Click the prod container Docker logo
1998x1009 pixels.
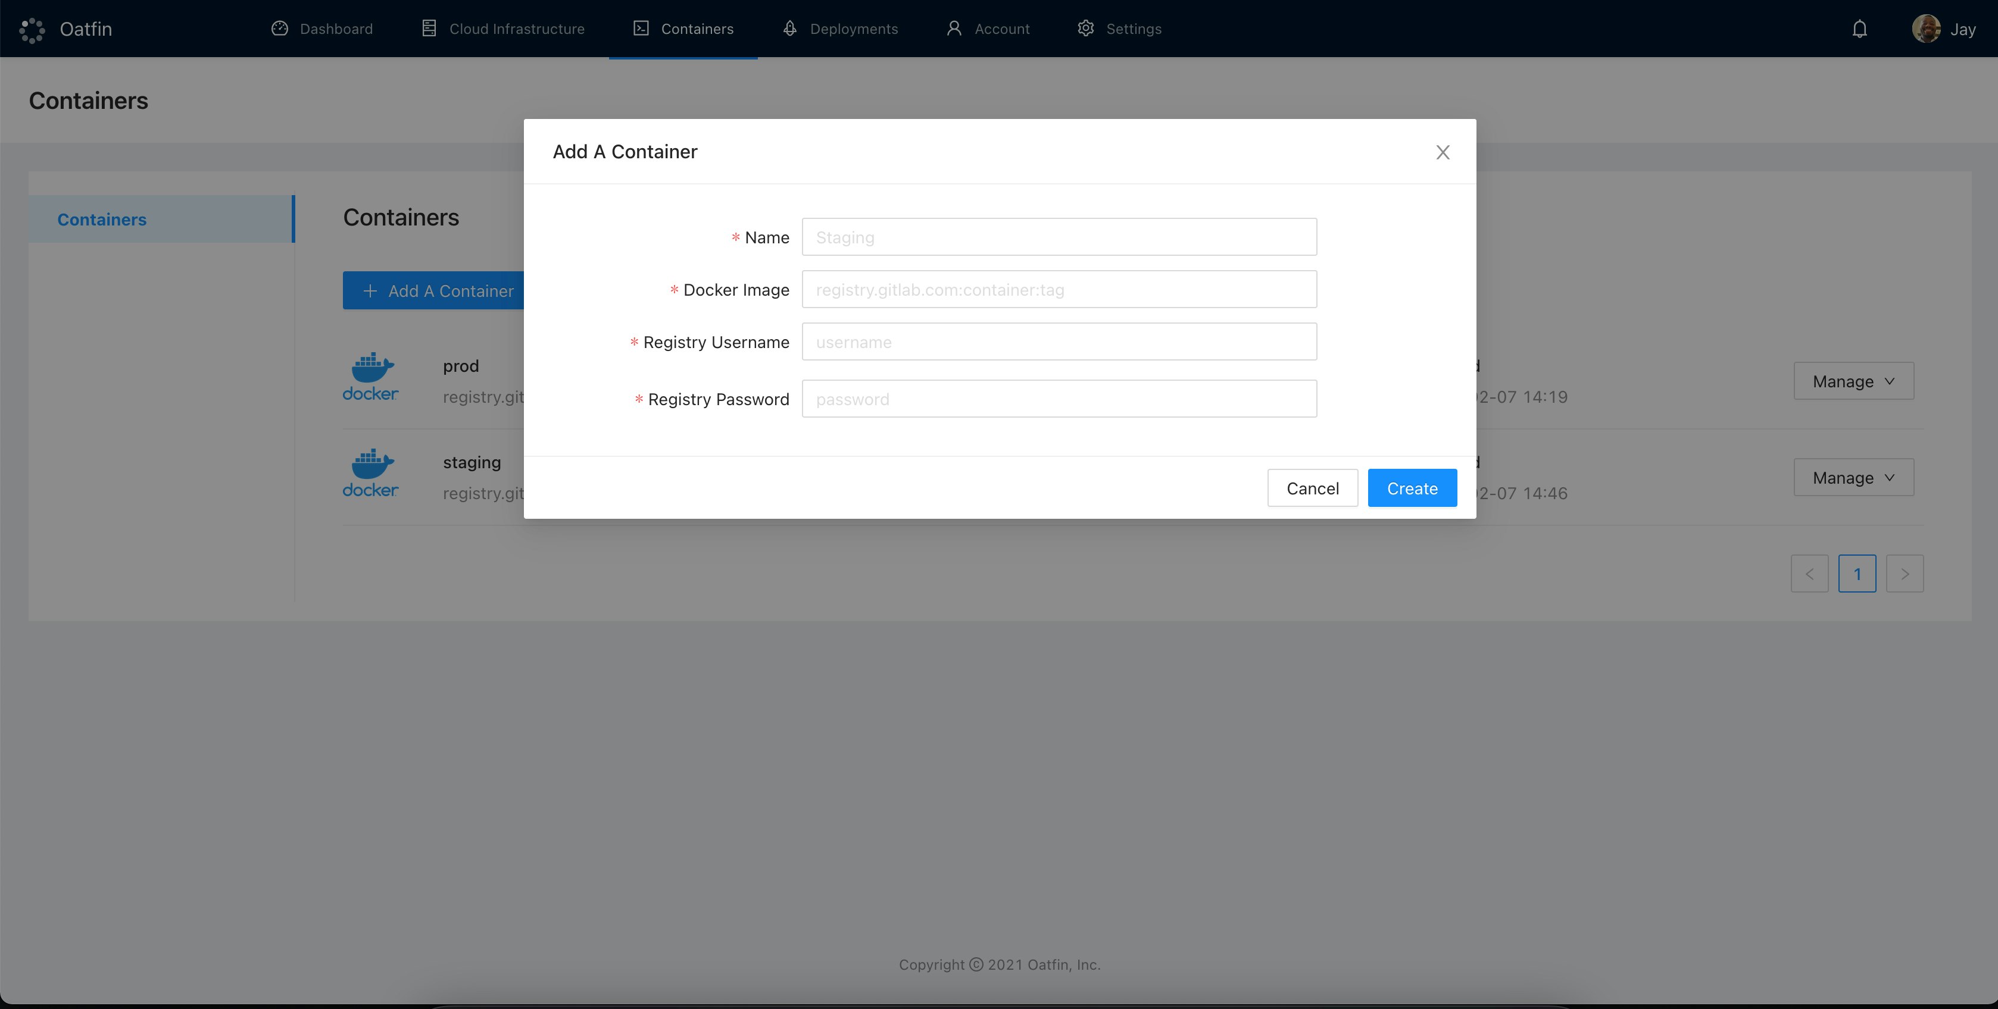(370, 377)
